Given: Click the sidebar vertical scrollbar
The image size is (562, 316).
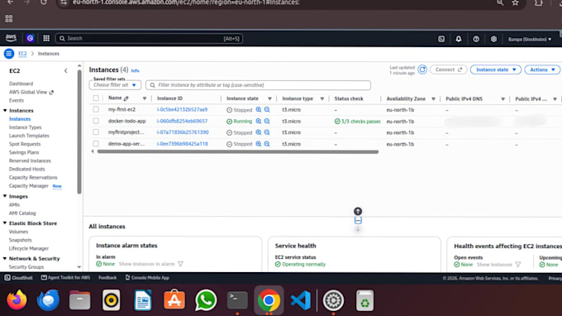Looking at the screenshot, I should coord(79,132).
